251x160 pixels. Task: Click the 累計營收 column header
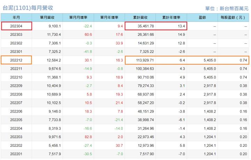[140, 17]
